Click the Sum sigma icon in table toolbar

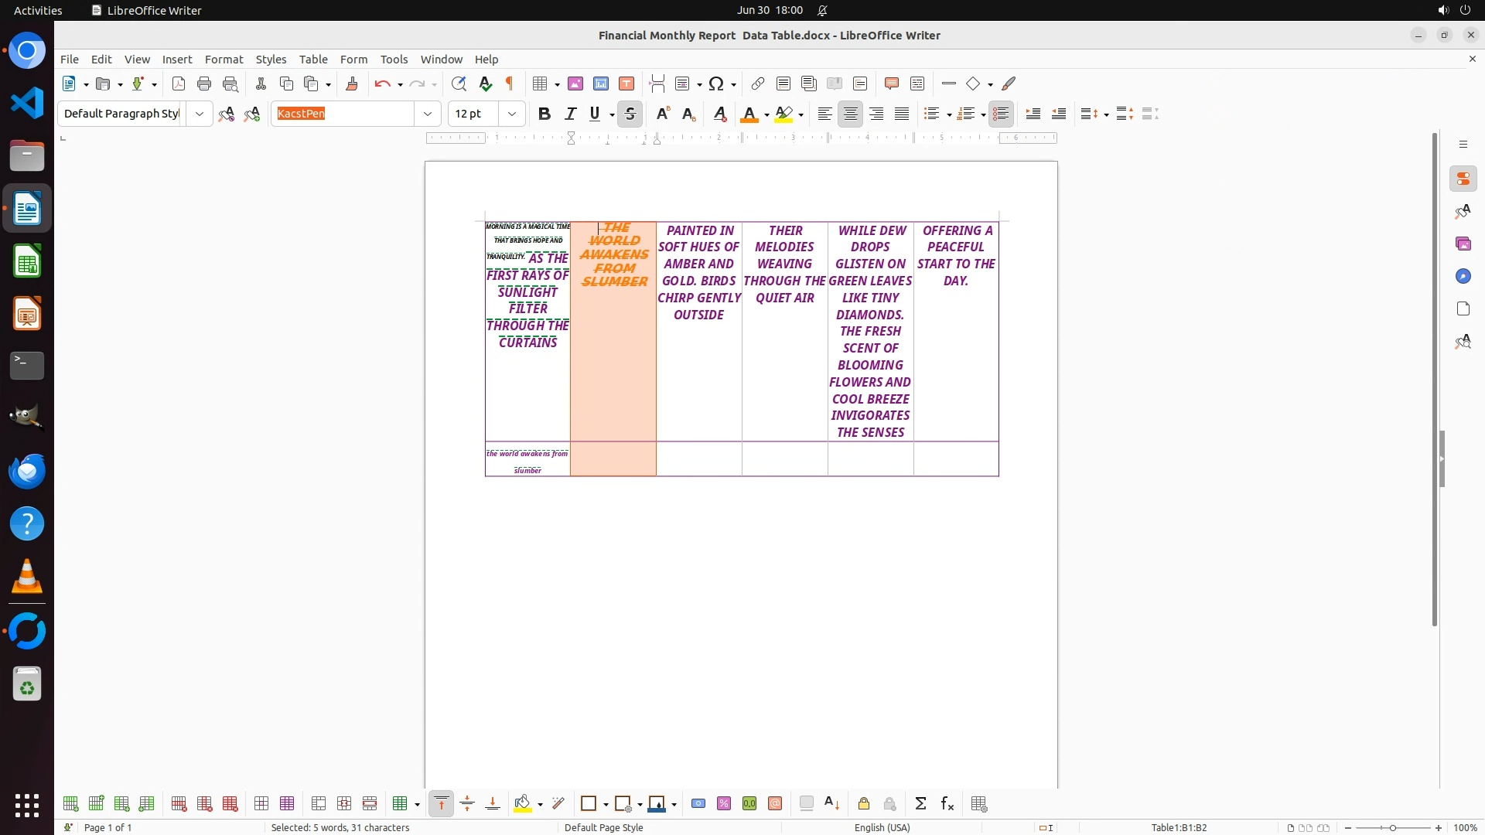920,804
